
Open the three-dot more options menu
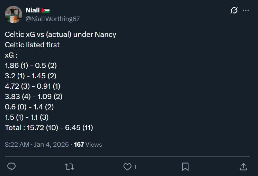(x=246, y=10)
